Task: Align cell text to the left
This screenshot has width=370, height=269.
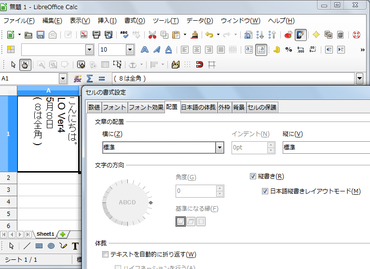Action: tap(185, 50)
